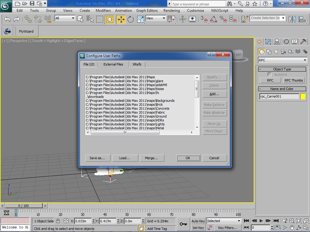Activate the Unlink Selection tool
The height and width of the screenshot is (232, 310).
38,19
